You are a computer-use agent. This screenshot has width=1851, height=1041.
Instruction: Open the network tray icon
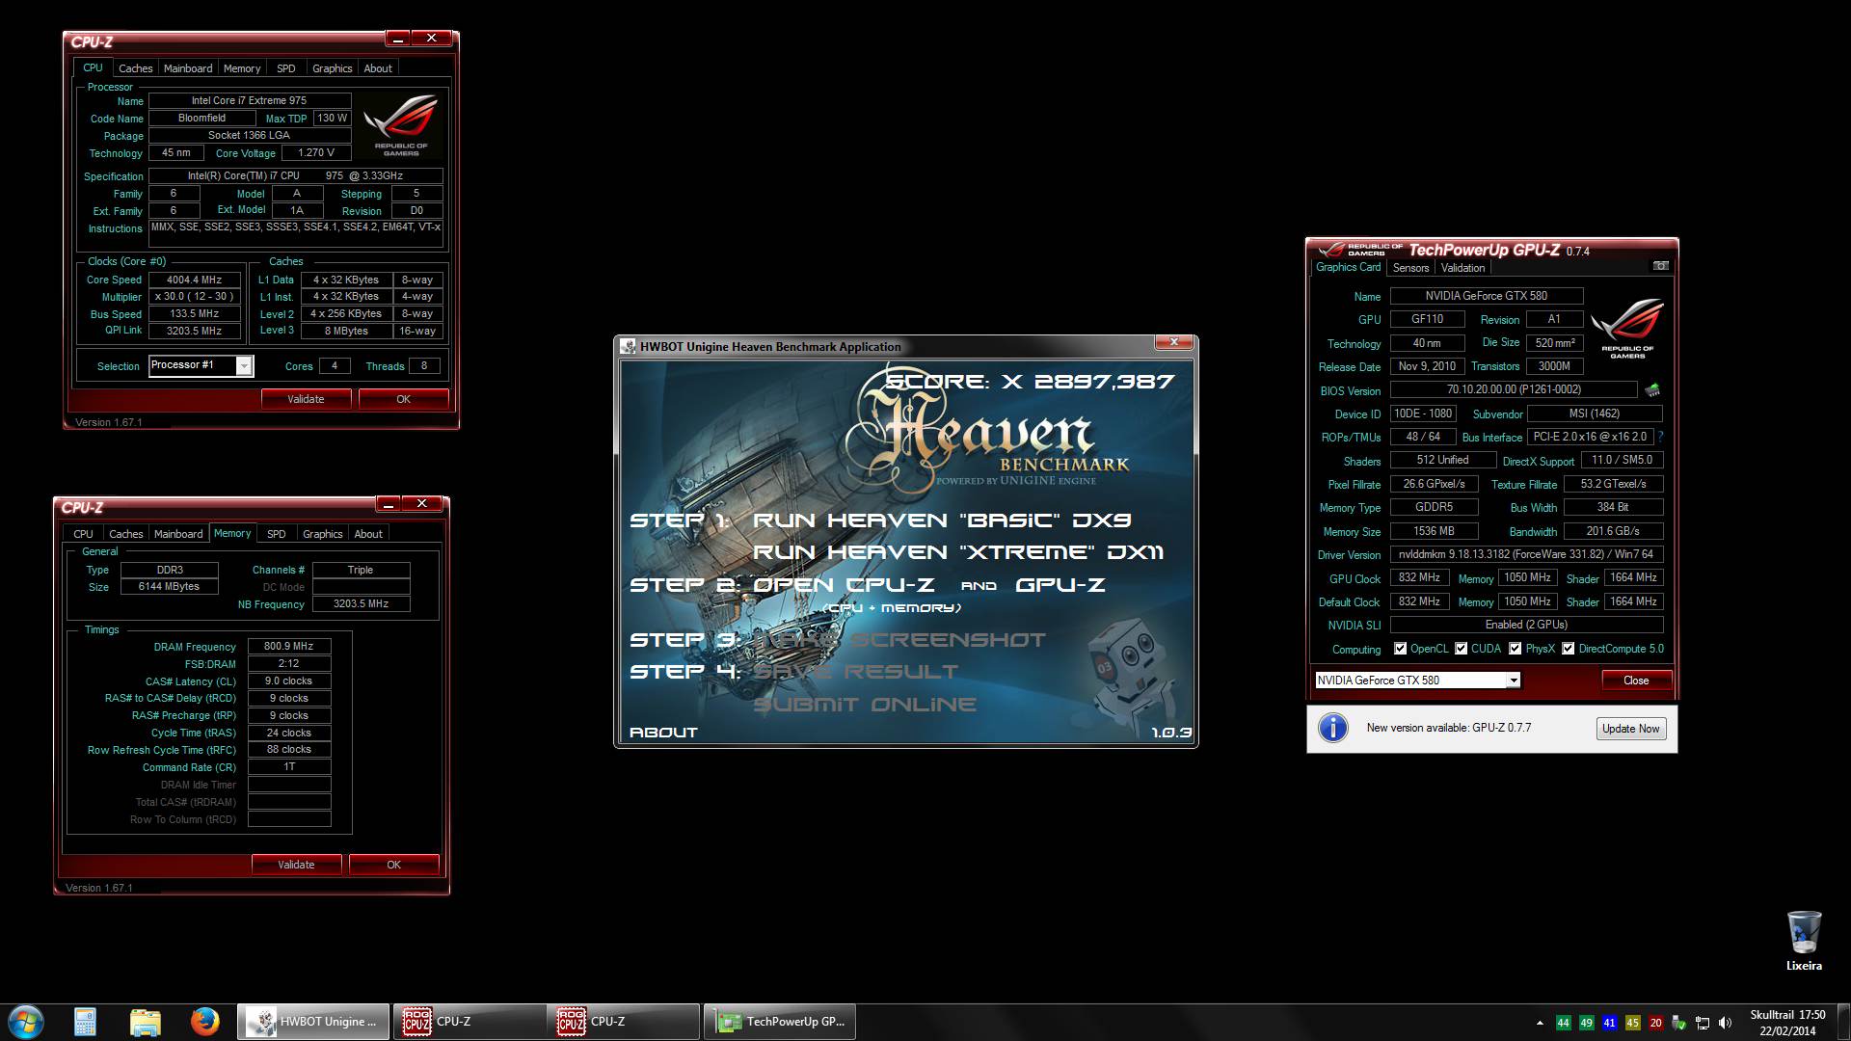(1703, 1023)
